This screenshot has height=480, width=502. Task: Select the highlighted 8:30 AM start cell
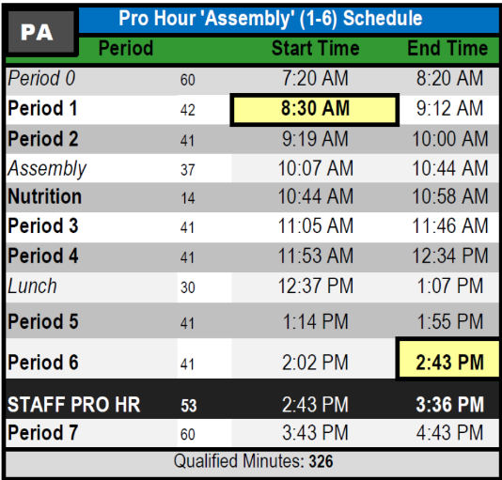(314, 110)
